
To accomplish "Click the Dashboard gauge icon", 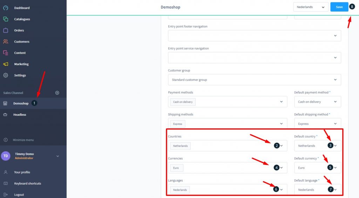I will click(x=6, y=8).
